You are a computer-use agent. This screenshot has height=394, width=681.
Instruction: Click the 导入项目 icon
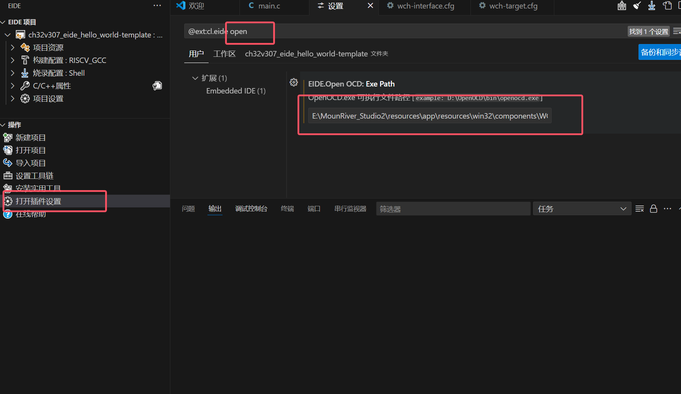(x=8, y=163)
